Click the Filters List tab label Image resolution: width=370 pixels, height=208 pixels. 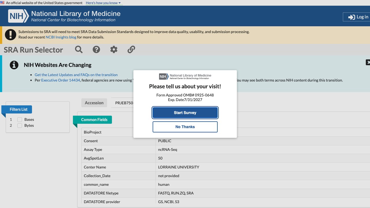(x=18, y=109)
